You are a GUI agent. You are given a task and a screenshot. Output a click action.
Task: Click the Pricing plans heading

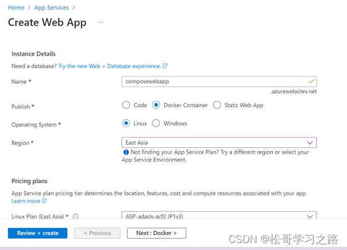point(29,181)
